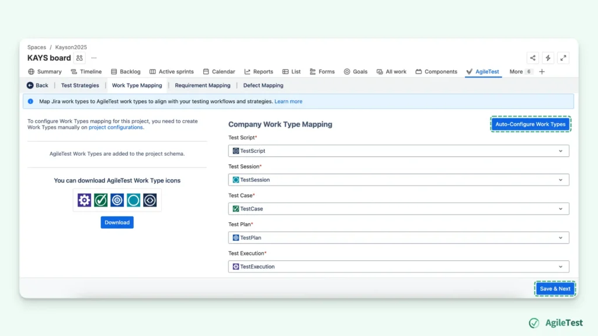The height and width of the screenshot is (336, 598).
Task: Follow the Learn more link
Action: pyautogui.click(x=288, y=101)
